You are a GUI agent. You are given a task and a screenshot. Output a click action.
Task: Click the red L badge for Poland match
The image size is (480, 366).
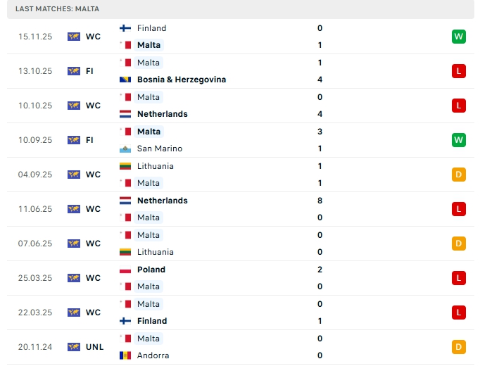[459, 278]
